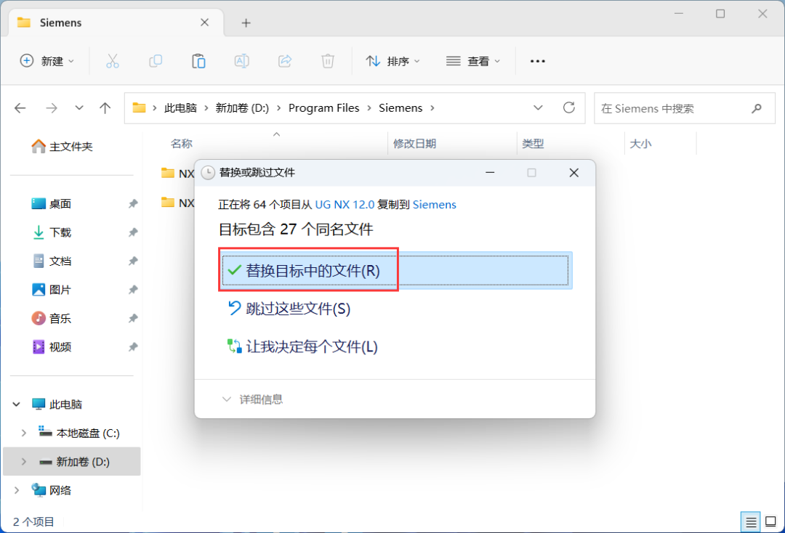785x533 pixels.
Task: Choose 跳过这些文件(S) option
Action: click(x=289, y=309)
